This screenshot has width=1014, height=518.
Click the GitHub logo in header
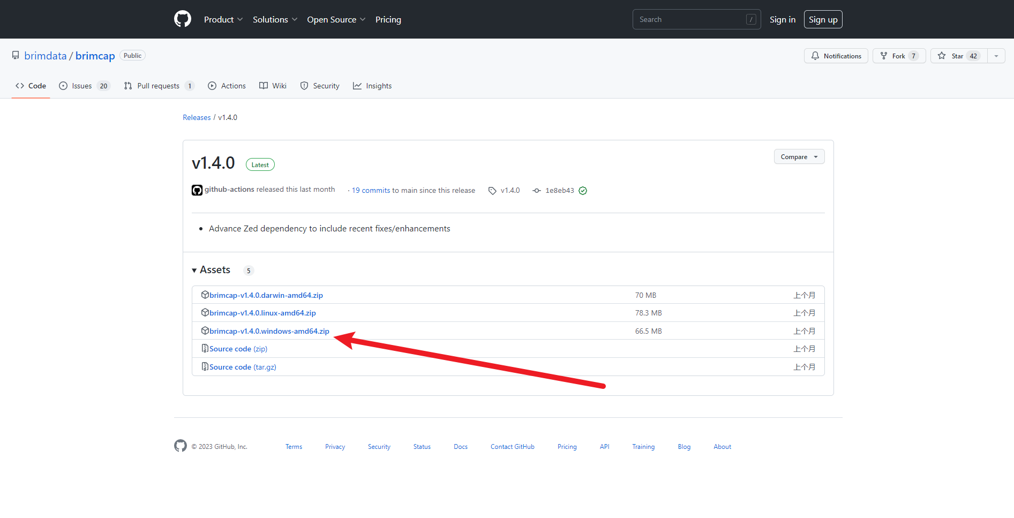tap(183, 19)
